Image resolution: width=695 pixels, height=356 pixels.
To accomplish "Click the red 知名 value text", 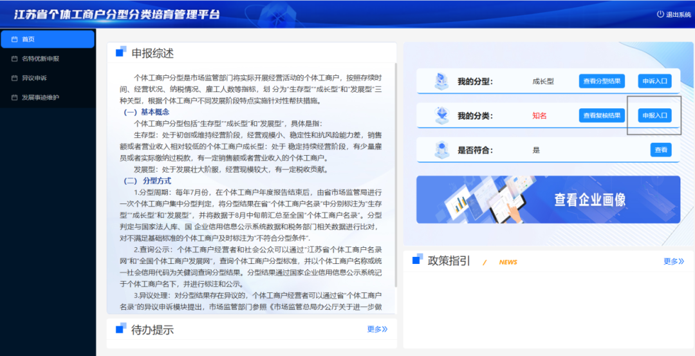I will (539, 116).
